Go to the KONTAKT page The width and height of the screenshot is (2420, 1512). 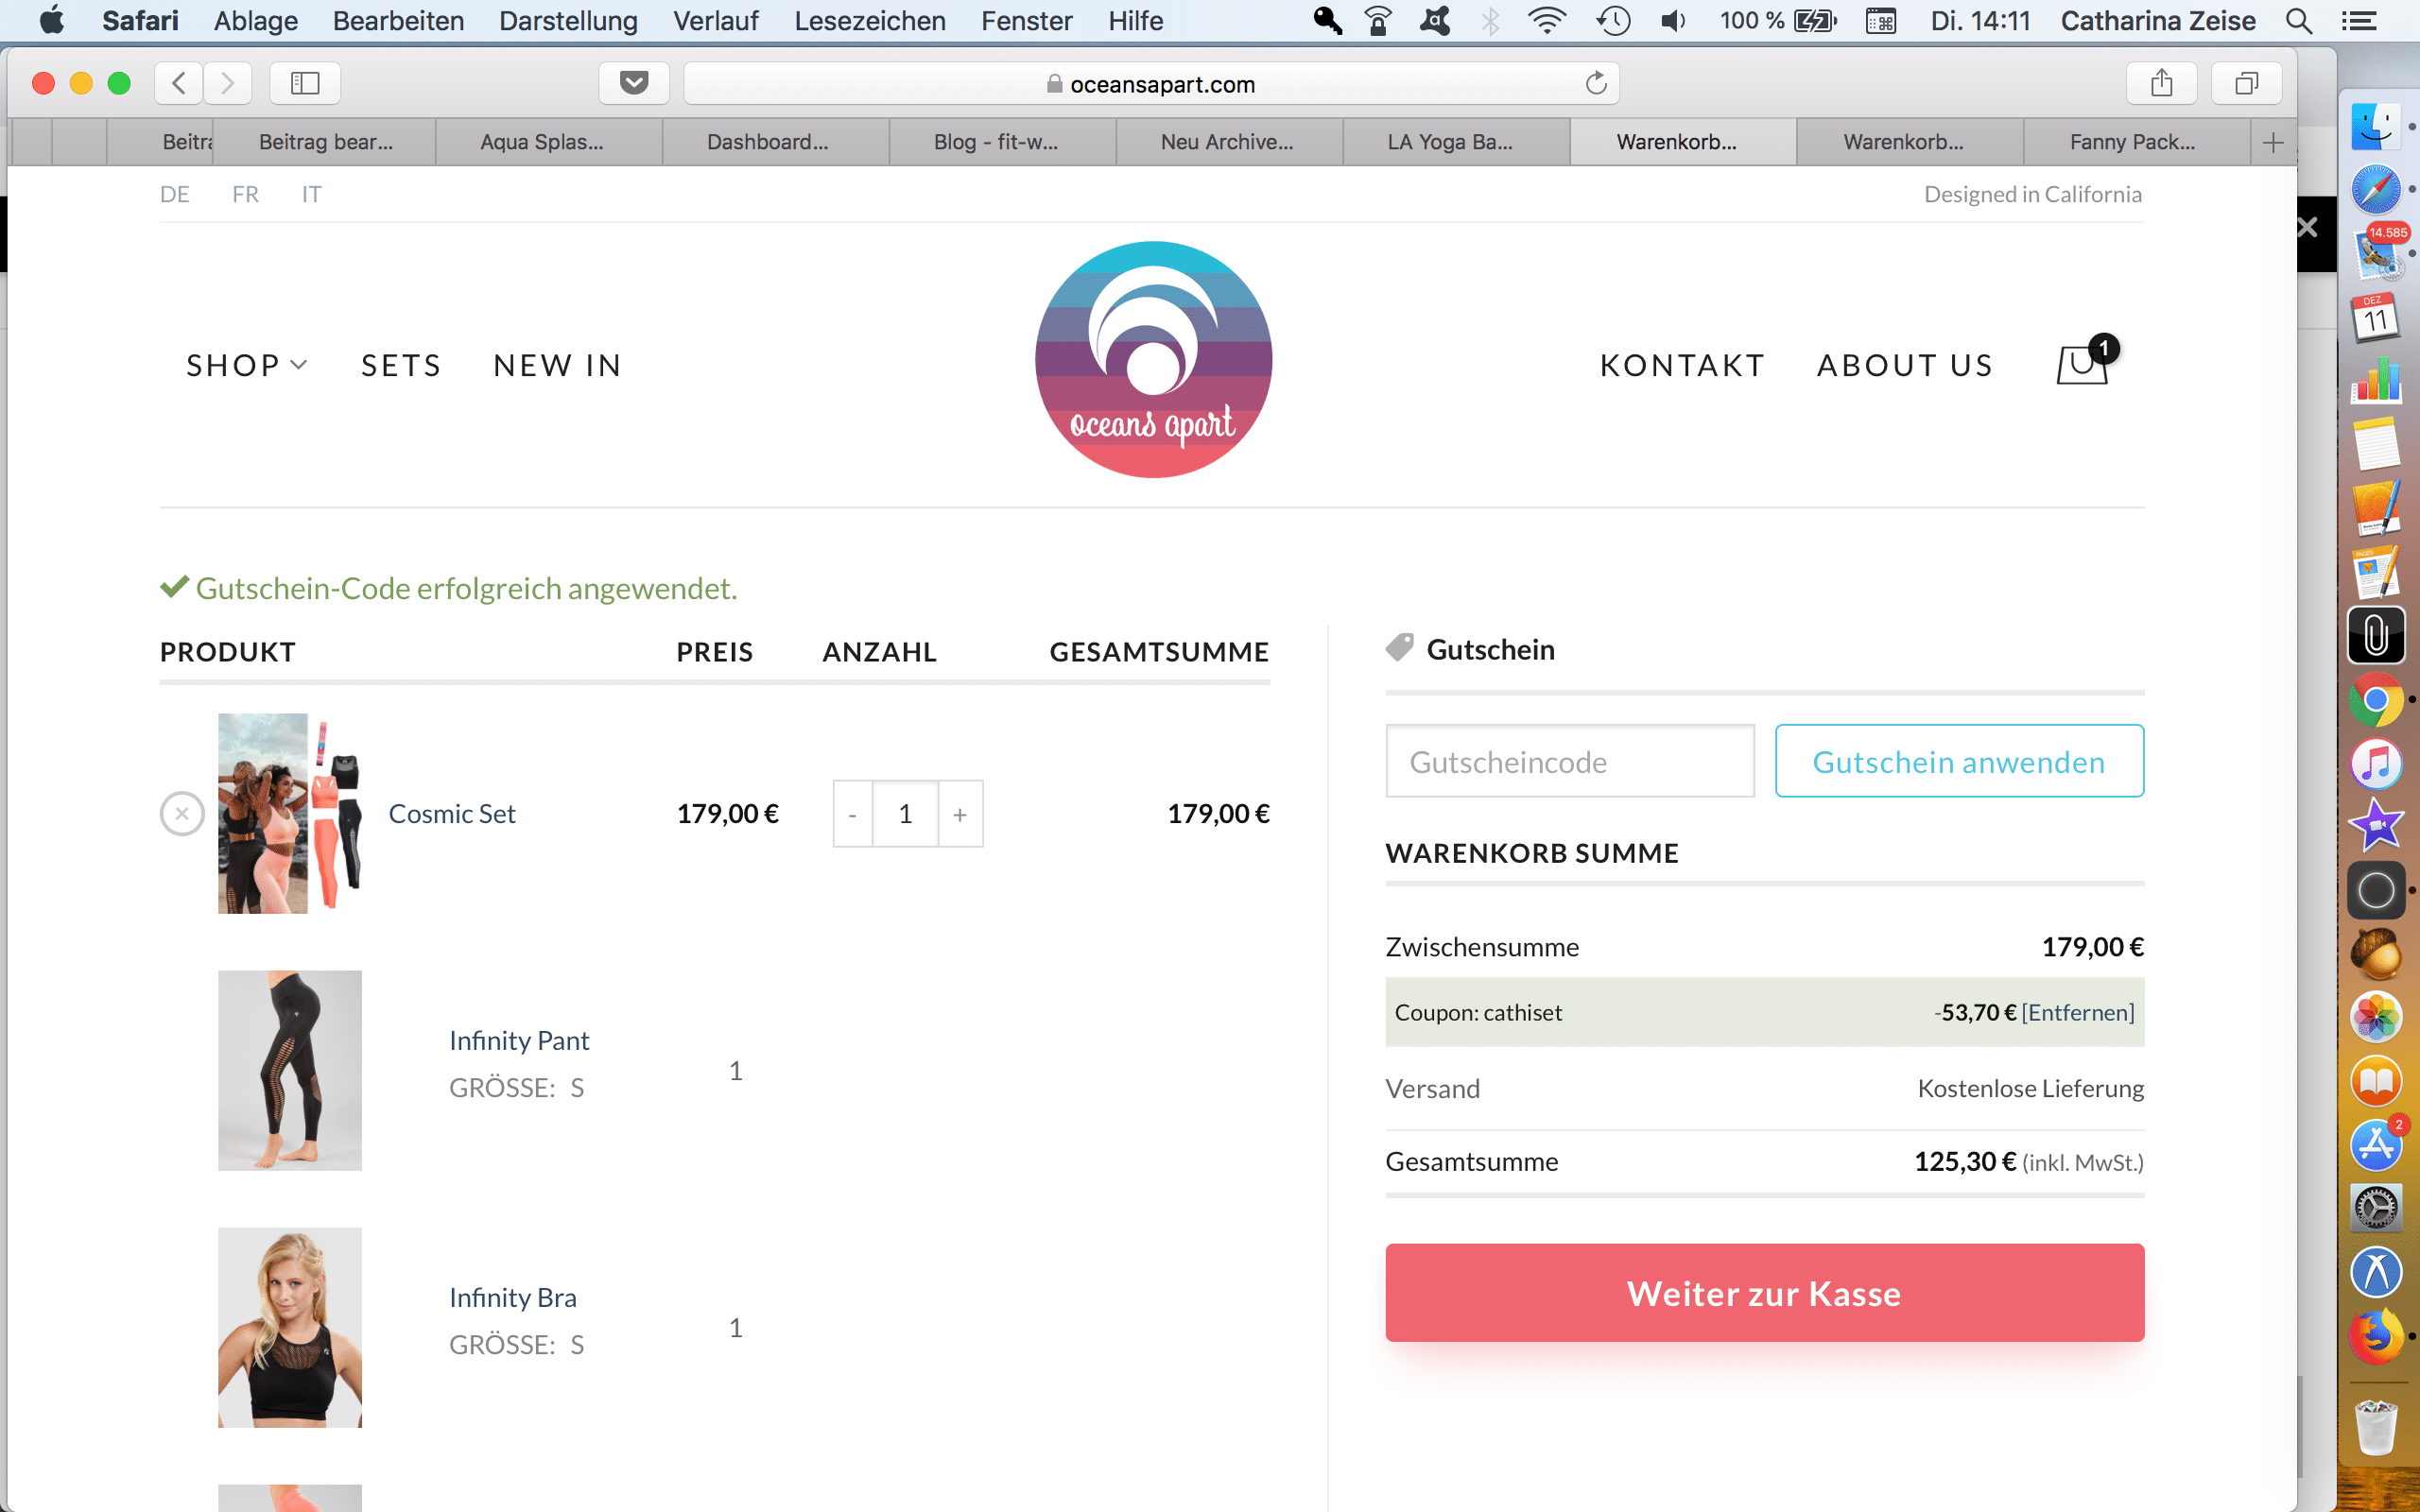point(1683,366)
